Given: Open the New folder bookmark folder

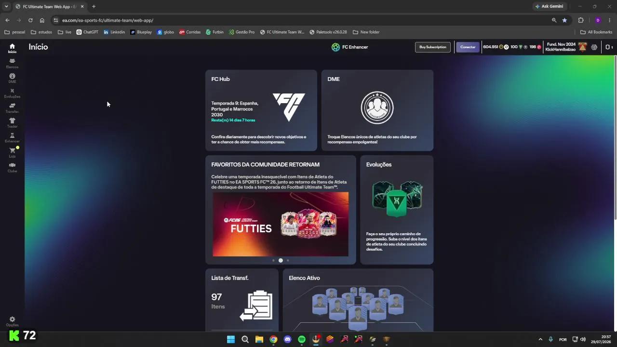Looking at the screenshot, I should [366, 32].
